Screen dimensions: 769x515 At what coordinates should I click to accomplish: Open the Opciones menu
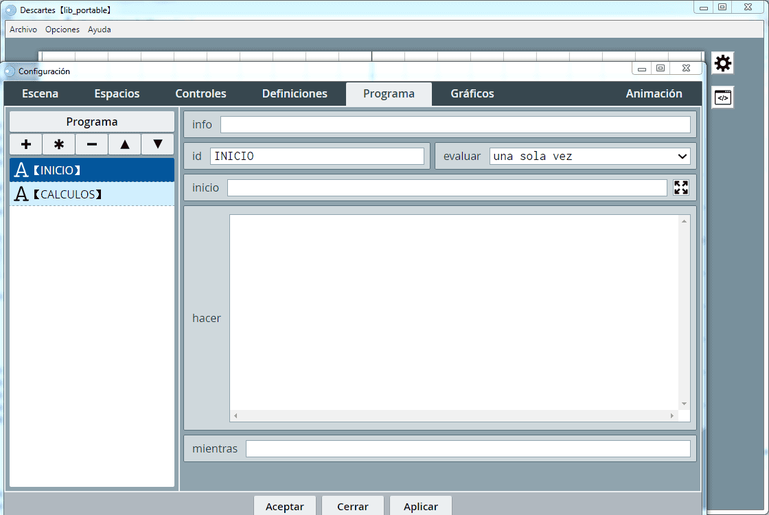(62, 30)
